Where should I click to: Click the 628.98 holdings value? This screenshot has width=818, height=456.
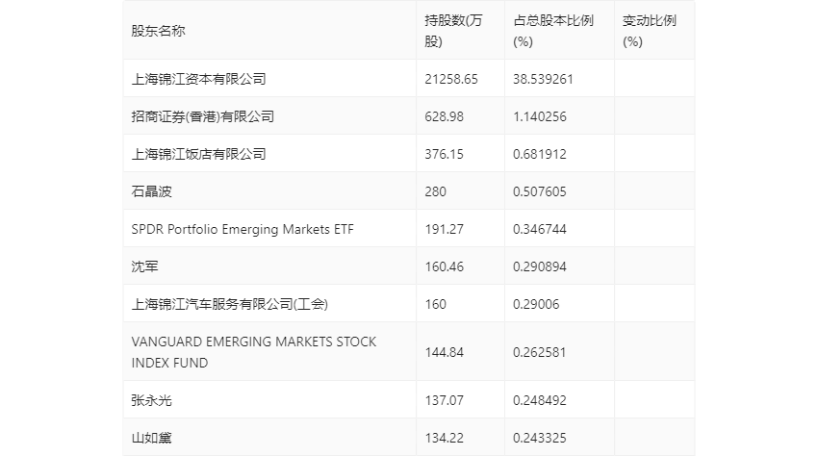pos(444,116)
